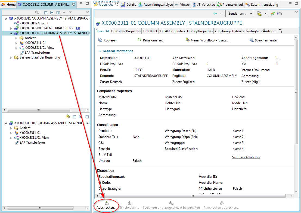301x213 pixels.
Task: Click the expand-all double-plus icon in the top tree toolbar
Action: tap(58, 12)
